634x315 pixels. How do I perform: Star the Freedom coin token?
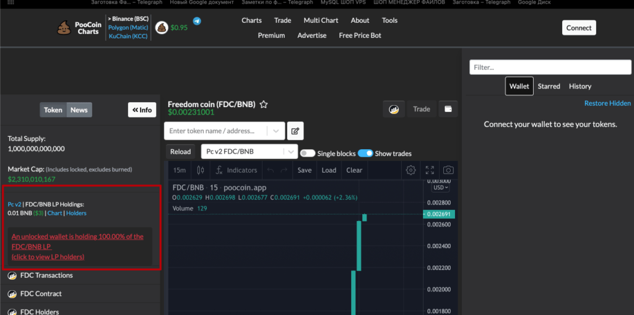(264, 105)
